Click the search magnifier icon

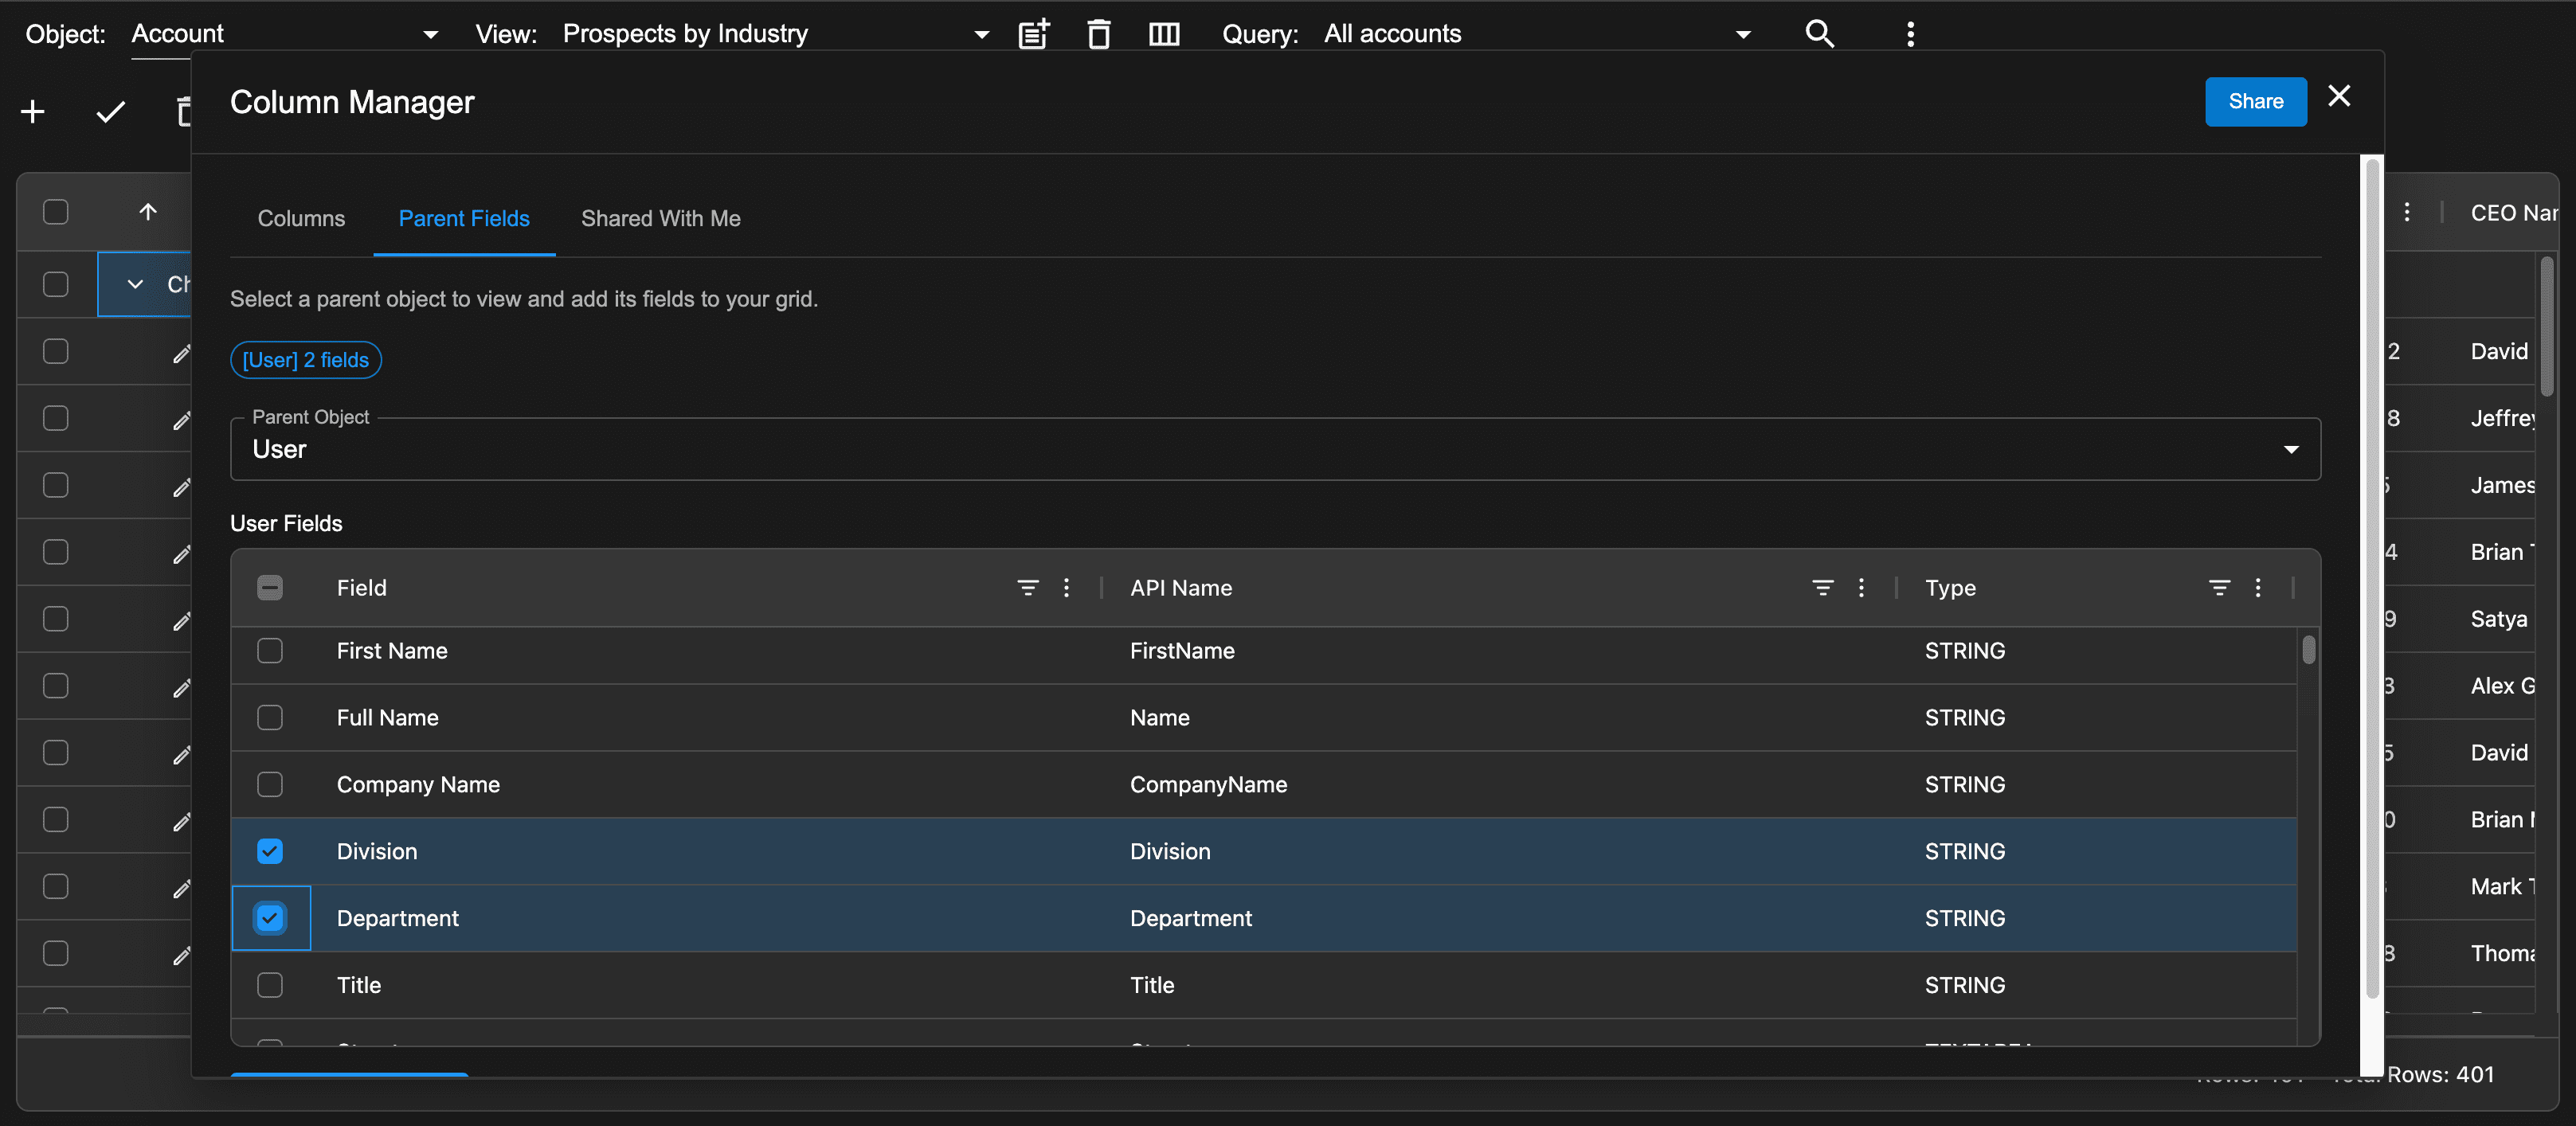(x=1819, y=34)
